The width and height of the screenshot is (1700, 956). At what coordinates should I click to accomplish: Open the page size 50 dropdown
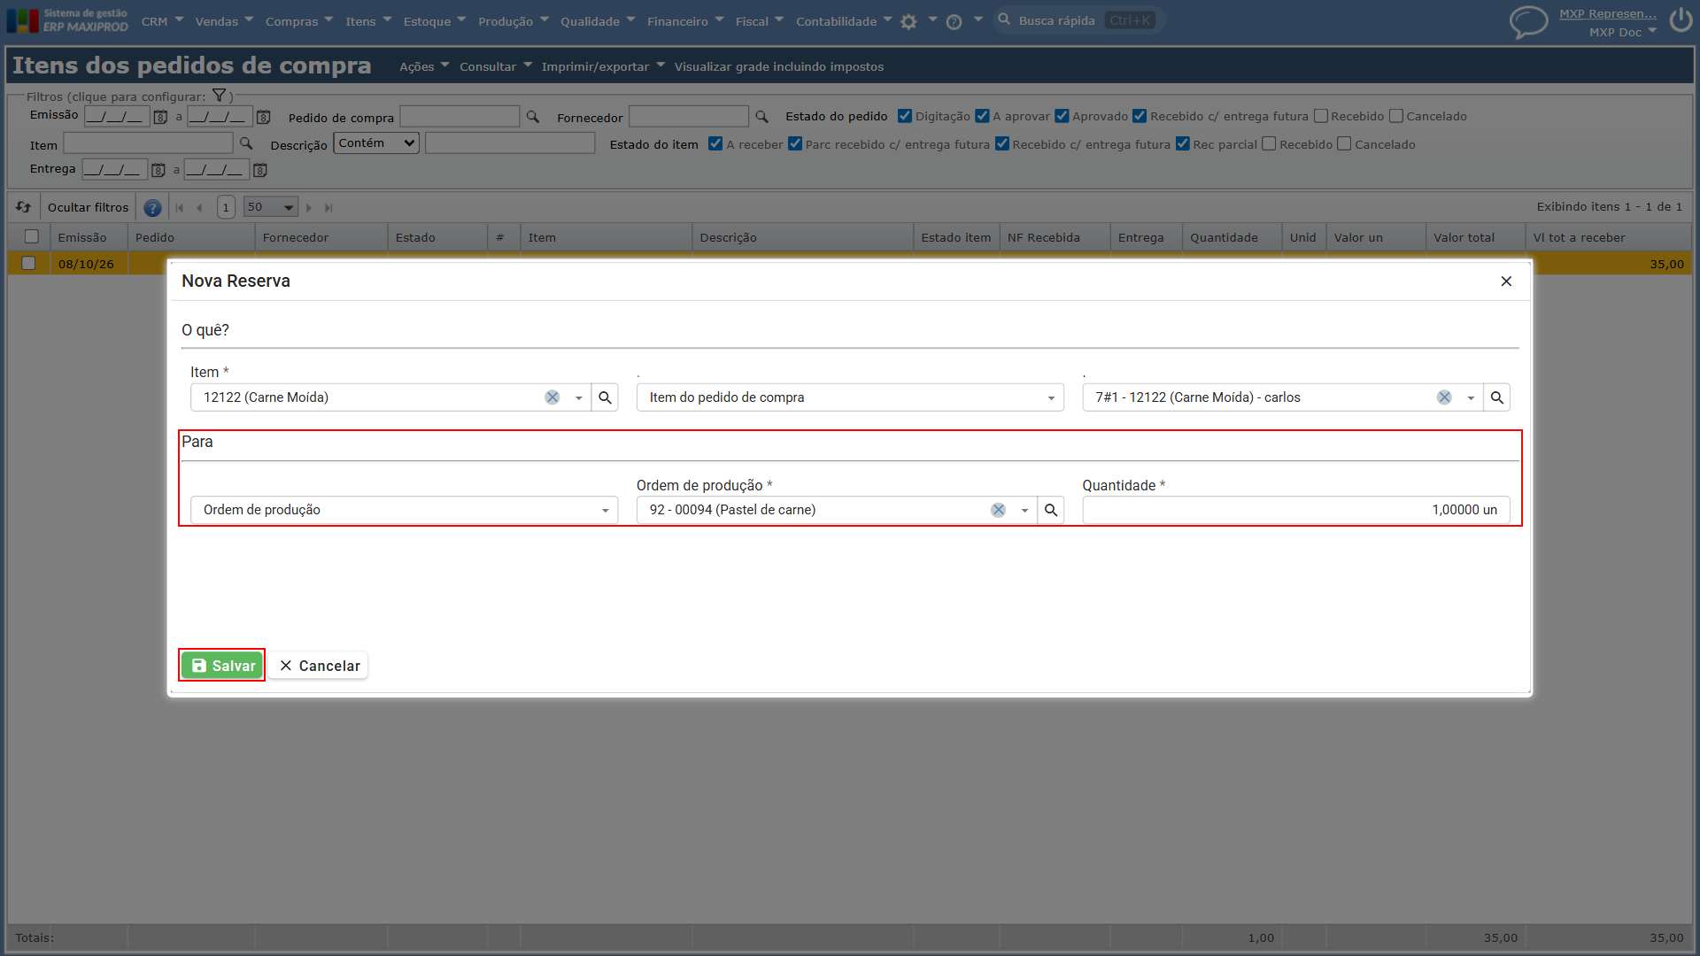[271, 207]
